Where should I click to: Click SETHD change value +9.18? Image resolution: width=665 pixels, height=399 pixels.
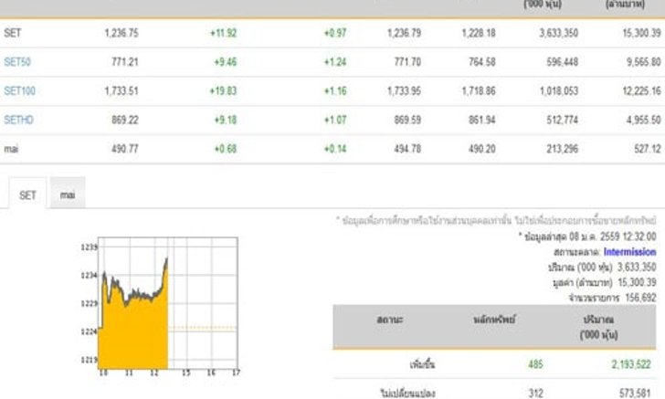click(x=226, y=120)
